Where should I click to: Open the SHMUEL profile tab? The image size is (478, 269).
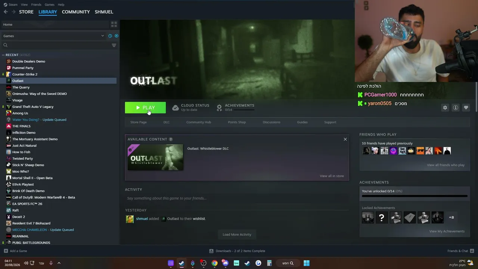click(x=104, y=12)
